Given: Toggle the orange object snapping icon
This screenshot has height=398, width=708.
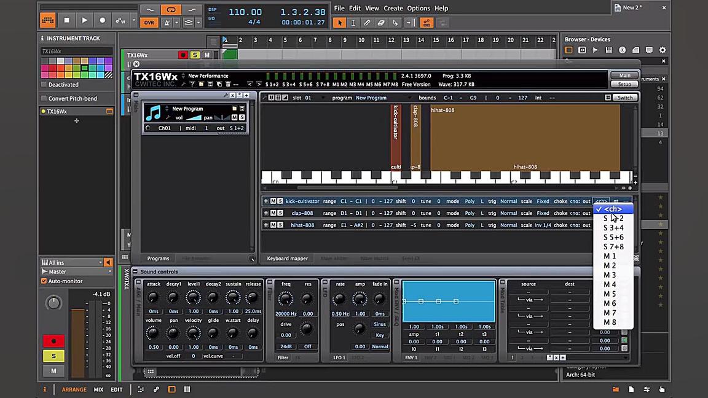Looking at the screenshot, I should pyautogui.click(x=427, y=23).
